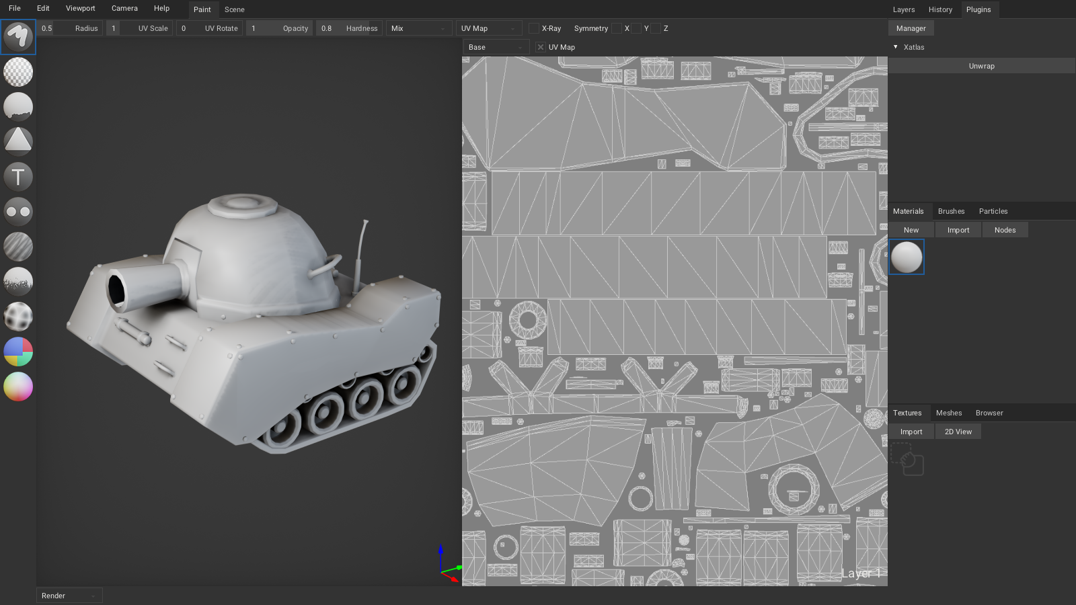Screen dimensions: 1076x605
Task: Pick the Clone stamp tool
Action: [18, 211]
